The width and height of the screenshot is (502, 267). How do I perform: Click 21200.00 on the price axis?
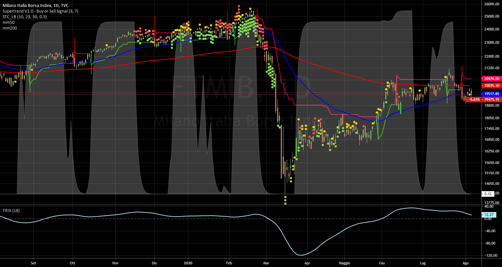pos(492,68)
